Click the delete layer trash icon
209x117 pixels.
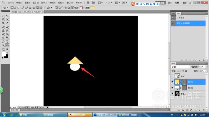point(204,110)
